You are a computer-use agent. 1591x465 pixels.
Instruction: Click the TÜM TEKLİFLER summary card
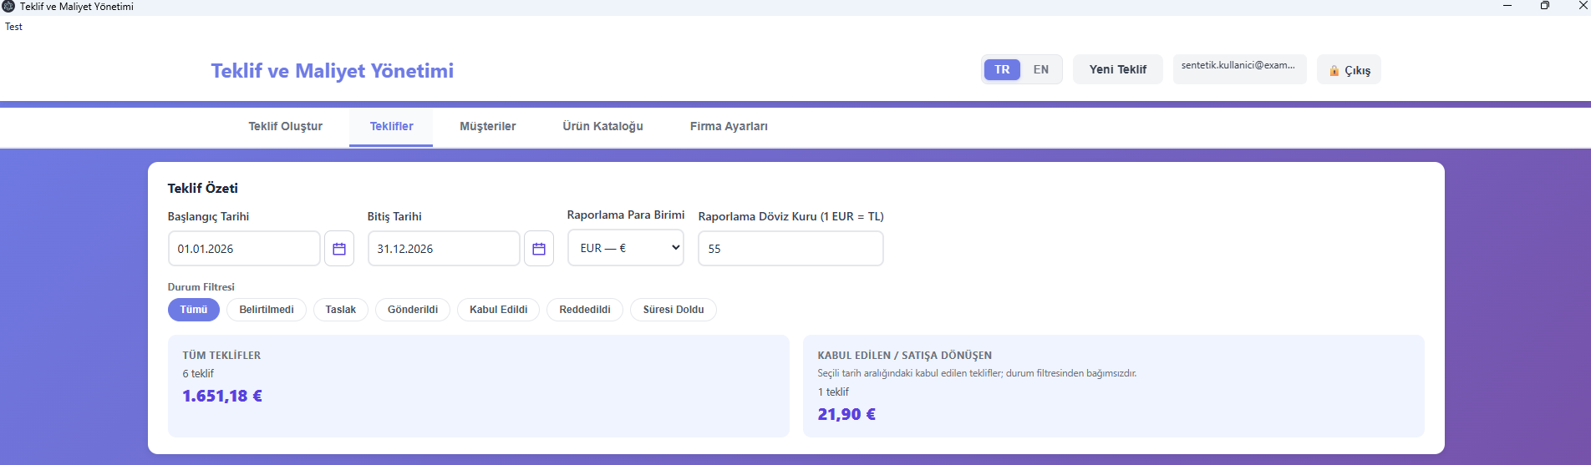[479, 386]
